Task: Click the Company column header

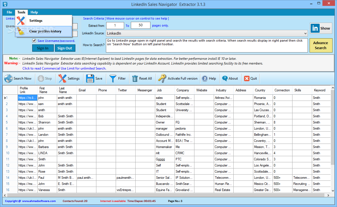Action: 184,90
